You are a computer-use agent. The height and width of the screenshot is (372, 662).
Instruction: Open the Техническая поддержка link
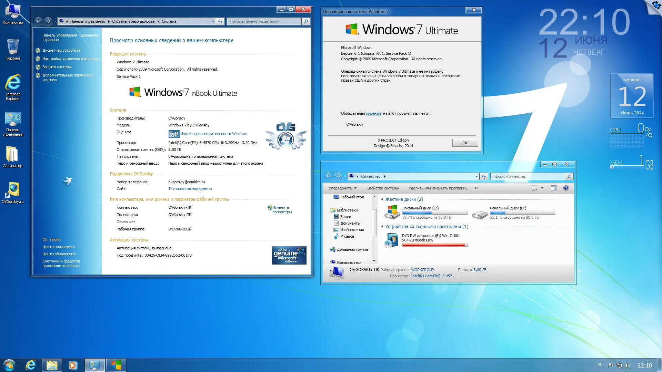190,189
